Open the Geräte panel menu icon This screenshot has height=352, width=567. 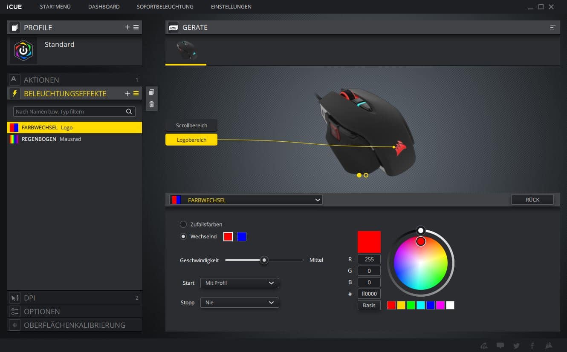[x=553, y=27]
